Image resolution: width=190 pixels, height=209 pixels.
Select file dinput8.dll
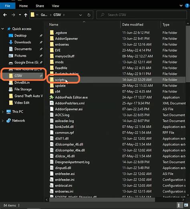63,168
